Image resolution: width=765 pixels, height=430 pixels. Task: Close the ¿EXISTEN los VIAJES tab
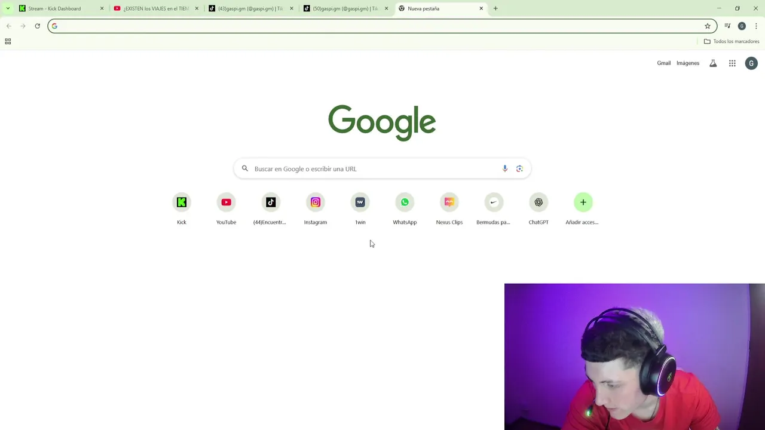(197, 8)
